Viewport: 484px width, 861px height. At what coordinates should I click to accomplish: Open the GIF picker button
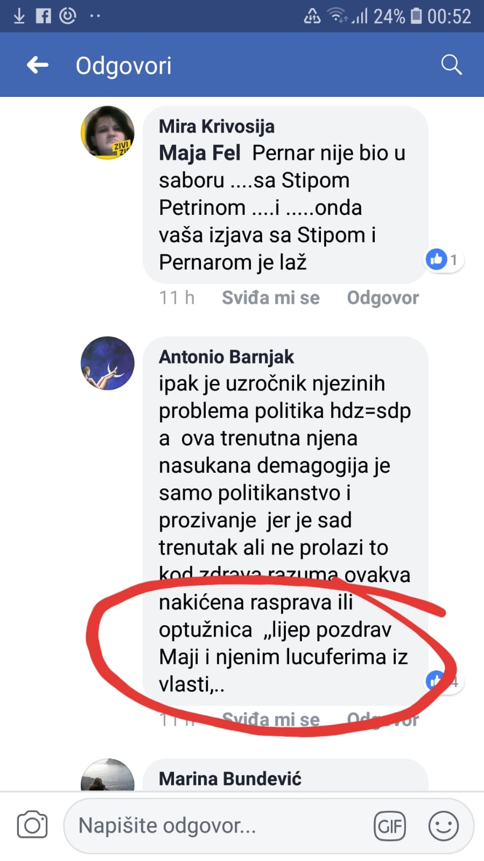coord(390,826)
